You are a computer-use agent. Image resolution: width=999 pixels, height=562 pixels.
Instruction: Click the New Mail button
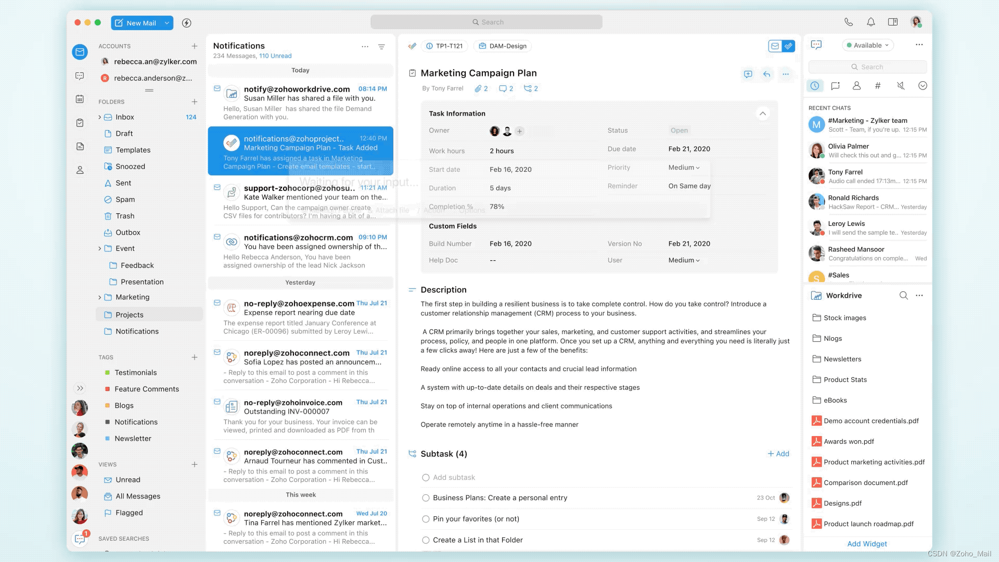coord(135,23)
